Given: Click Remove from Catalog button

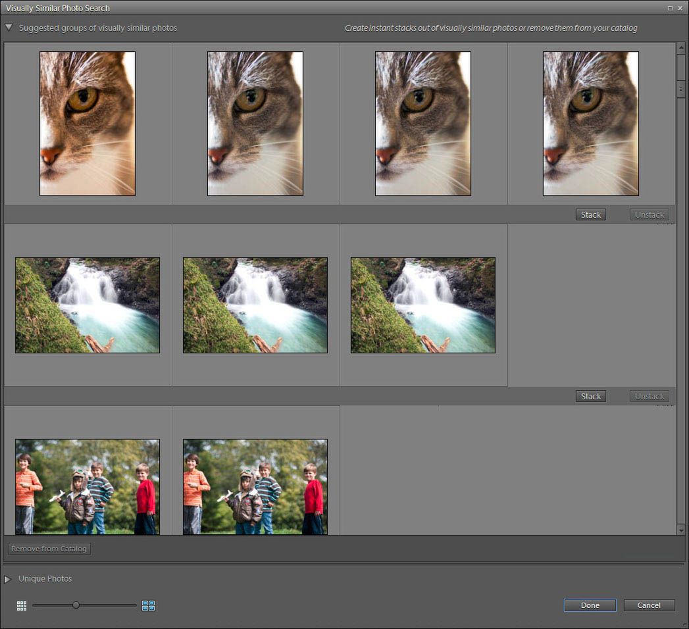Looking at the screenshot, I should click(49, 549).
